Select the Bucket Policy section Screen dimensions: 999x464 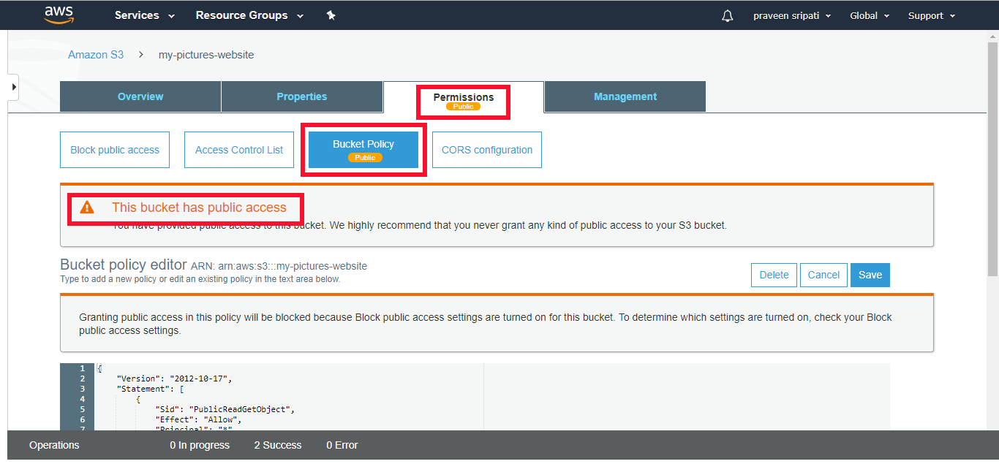(x=363, y=149)
